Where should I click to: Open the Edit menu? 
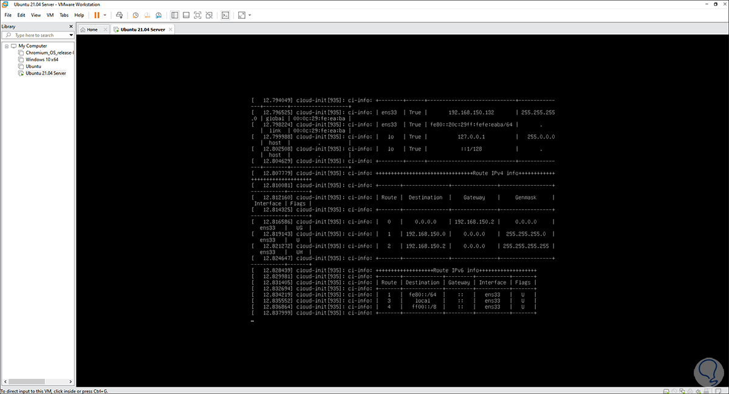[21, 15]
